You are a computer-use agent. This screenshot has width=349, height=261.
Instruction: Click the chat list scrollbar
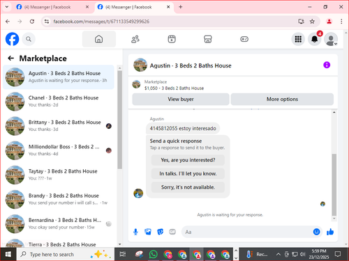click(x=119, y=120)
